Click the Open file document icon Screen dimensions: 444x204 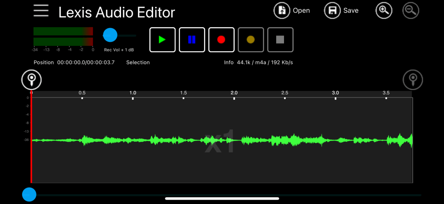[282, 10]
